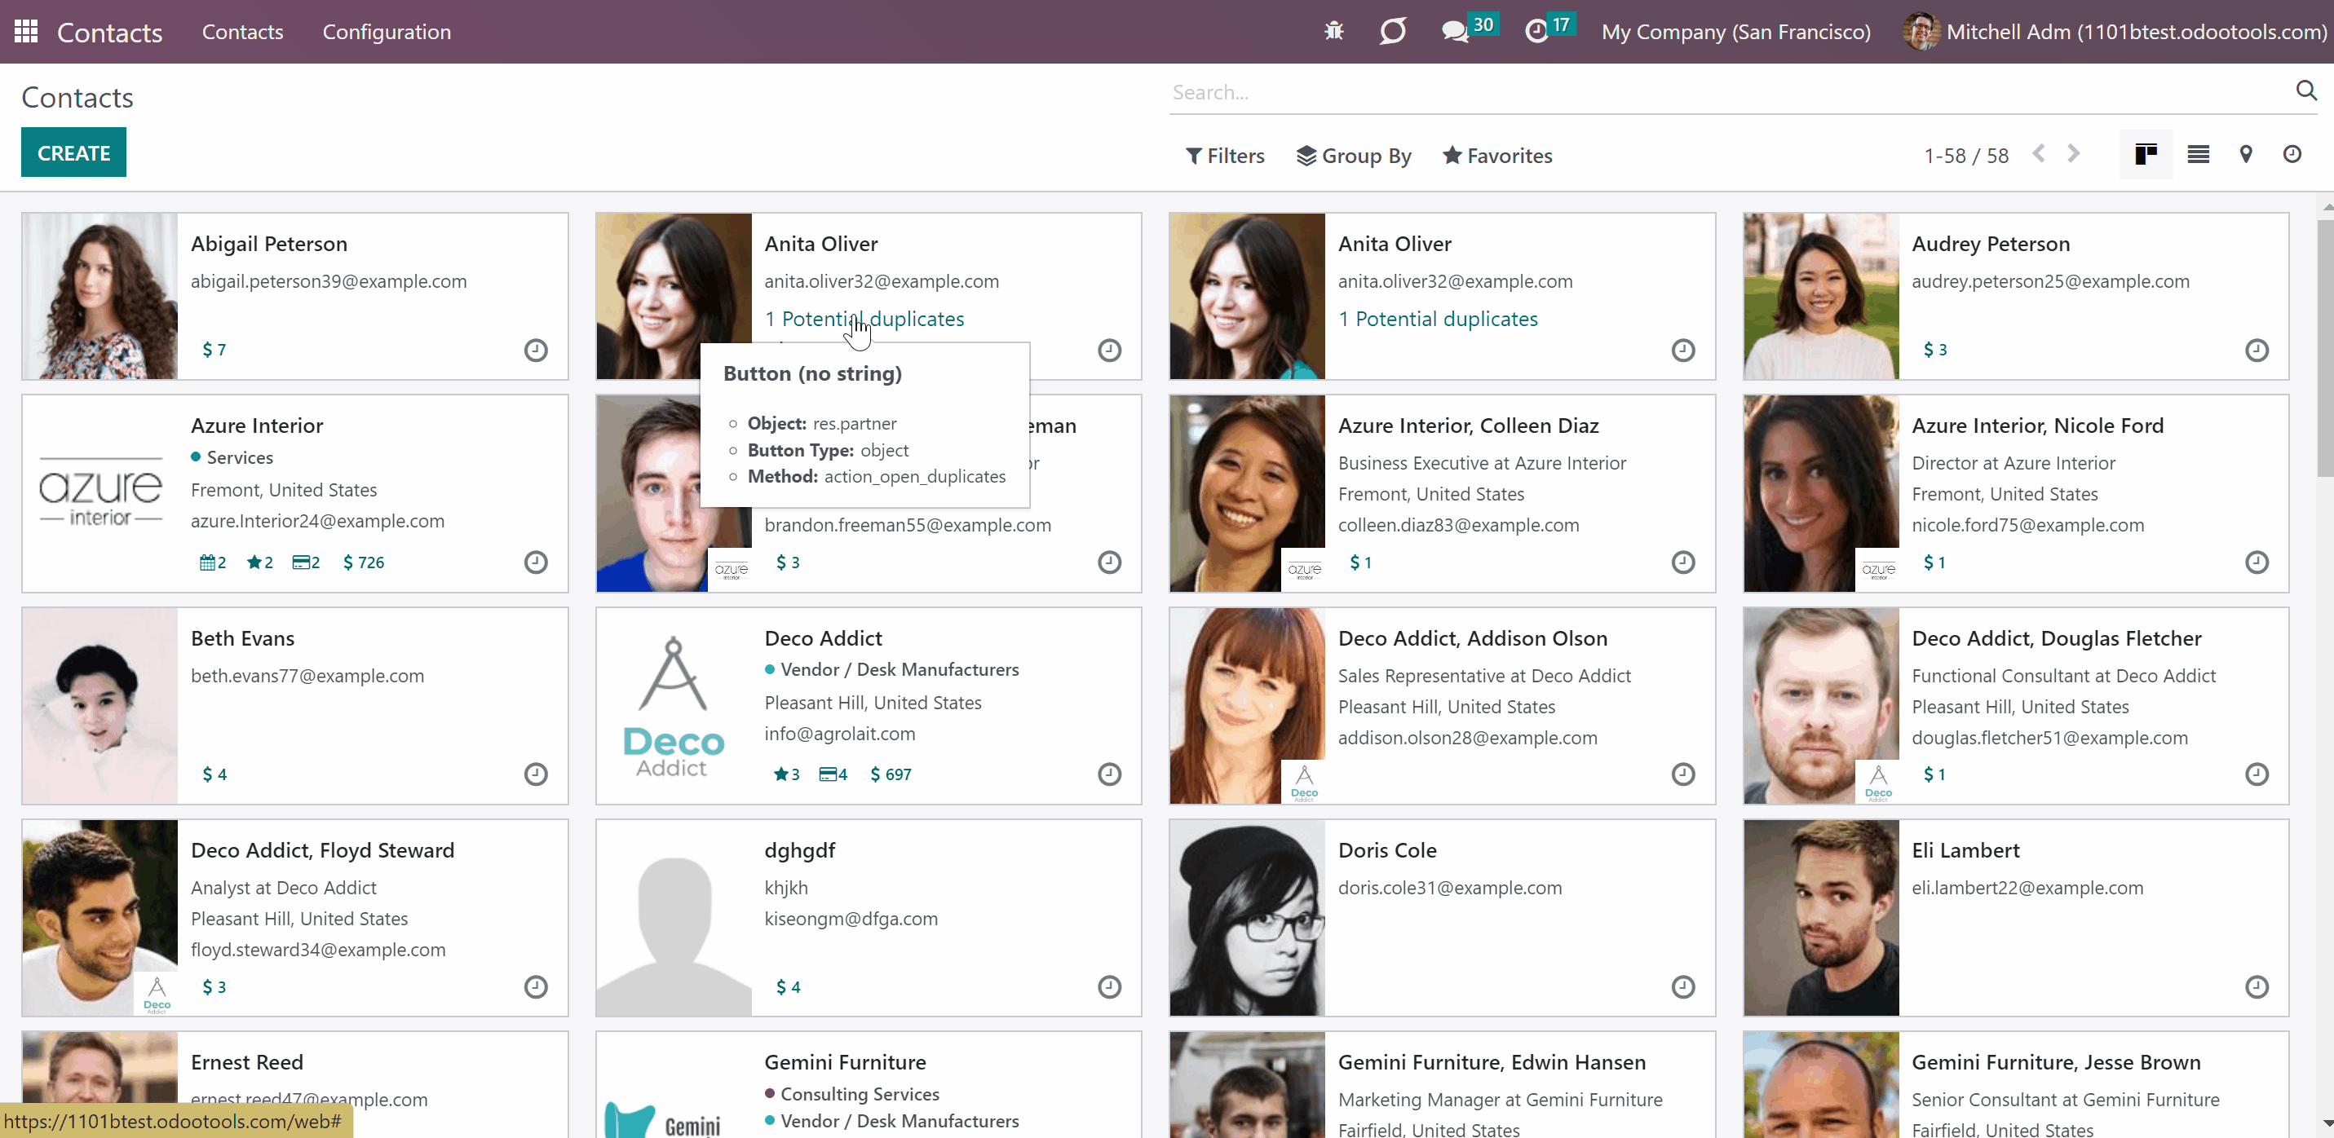Open the My Company (San Francisco) switcher

coord(1736,32)
